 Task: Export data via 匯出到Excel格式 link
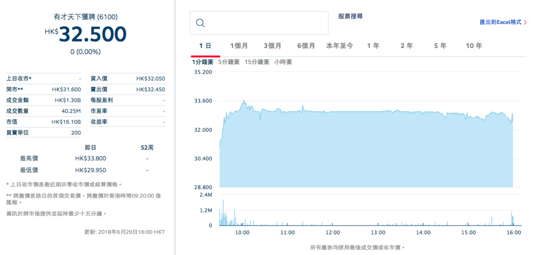coord(500,22)
